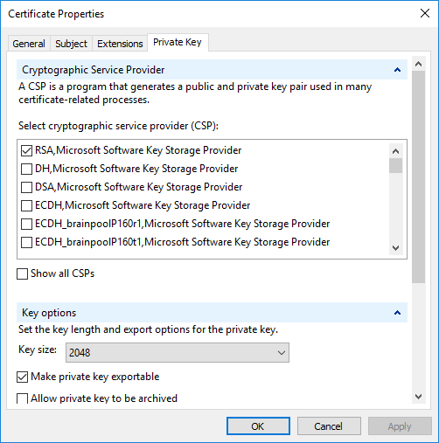439x443 pixels.
Task: Collapse the Cryptographic Service Provider section chevron
Action: point(397,70)
